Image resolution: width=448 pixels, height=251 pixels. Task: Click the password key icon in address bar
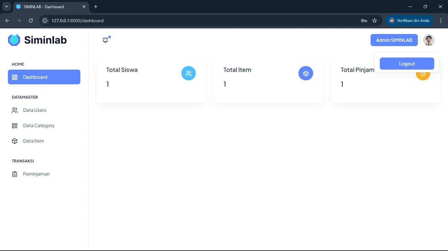364,21
